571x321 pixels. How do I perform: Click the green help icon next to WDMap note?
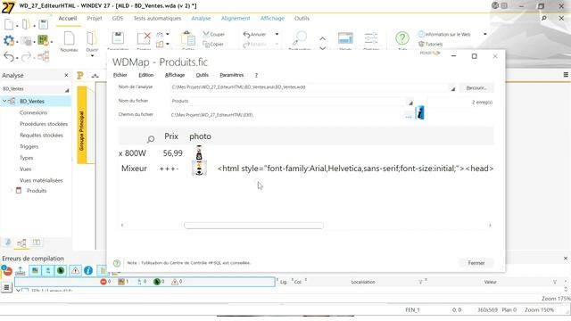tap(117, 263)
